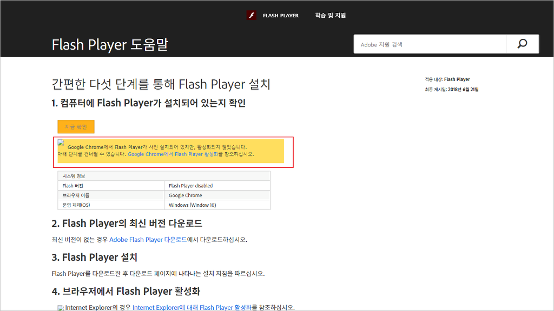Select the Flash 버전 table cell
Screen dimensions: 554x311
click(x=111, y=186)
